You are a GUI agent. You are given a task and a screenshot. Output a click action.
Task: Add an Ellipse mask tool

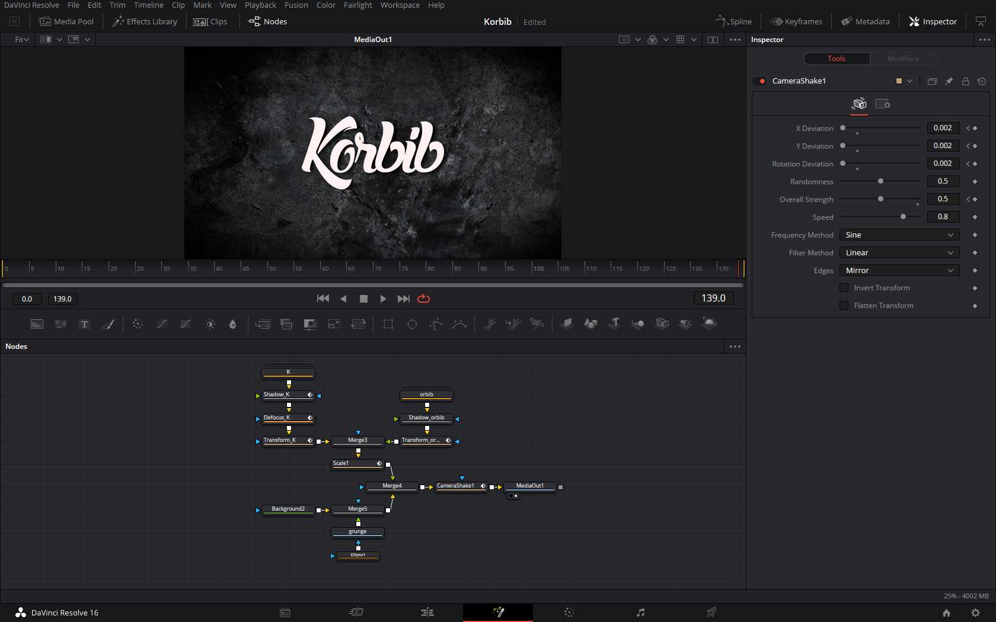click(412, 324)
